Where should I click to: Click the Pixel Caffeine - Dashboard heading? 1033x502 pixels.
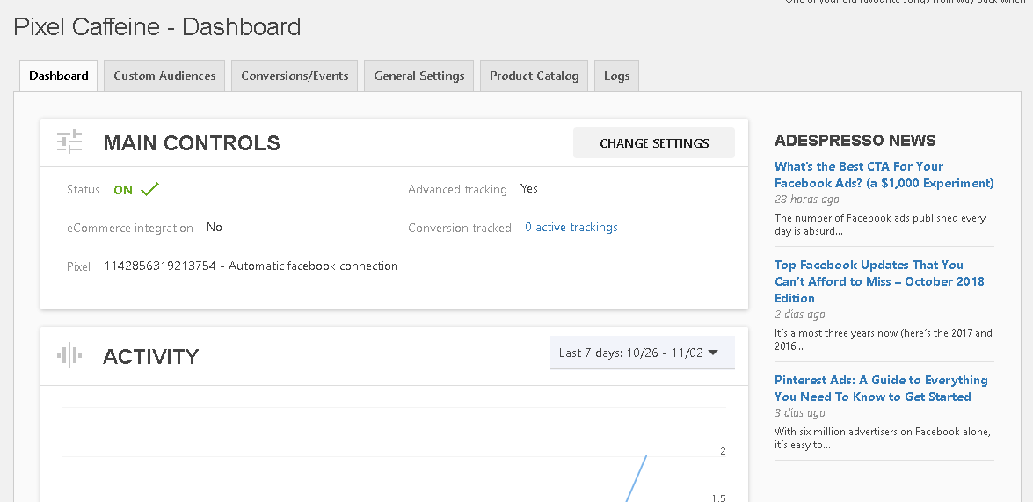(x=157, y=27)
